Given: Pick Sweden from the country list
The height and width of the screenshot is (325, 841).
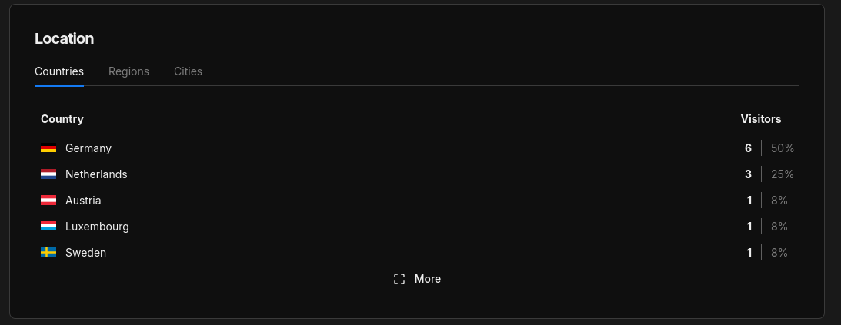Looking at the screenshot, I should [x=85, y=253].
